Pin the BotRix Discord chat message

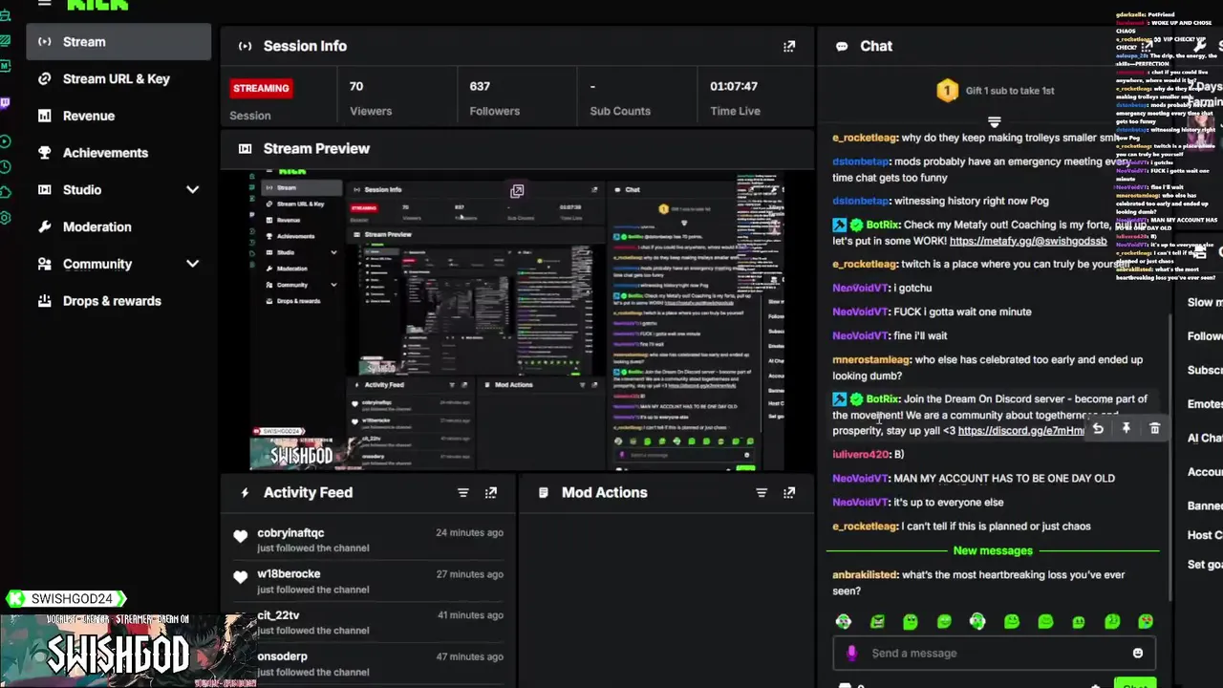coord(1126,429)
